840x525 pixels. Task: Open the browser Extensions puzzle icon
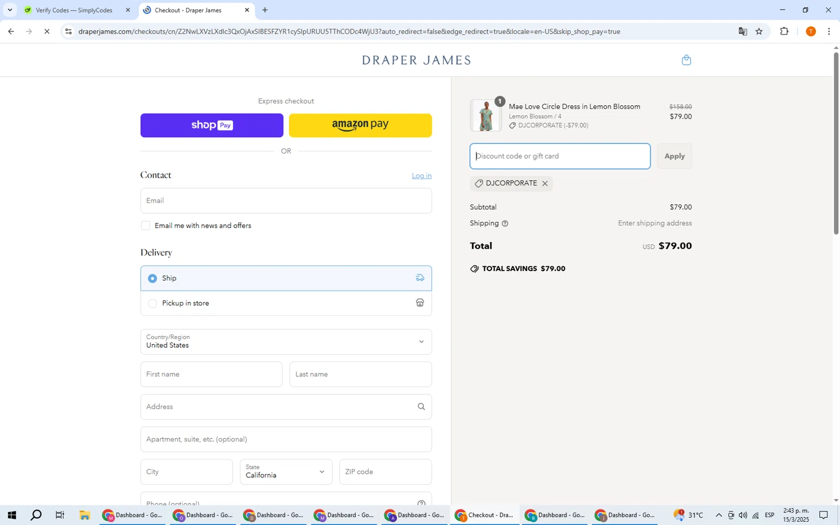pos(784,31)
